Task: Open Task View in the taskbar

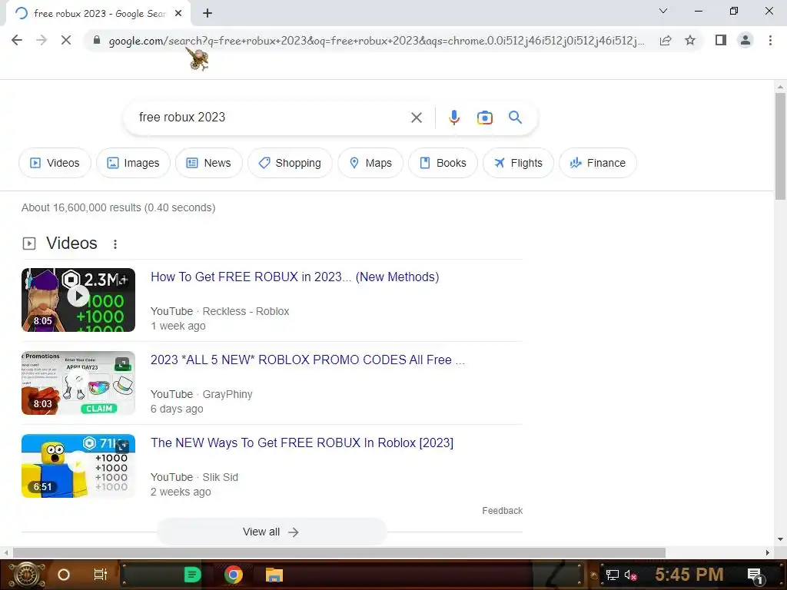Action: point(101,575)
